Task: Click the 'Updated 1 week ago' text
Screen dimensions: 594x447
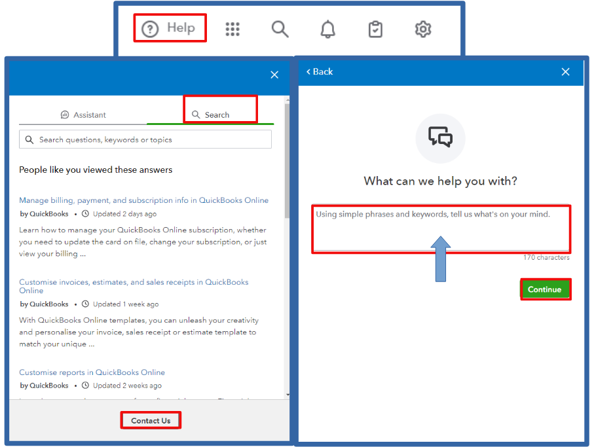Action: 126,304
